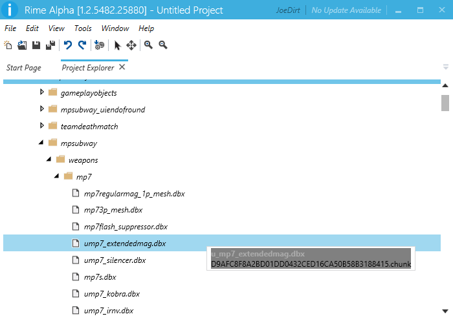This screenshot has height=323, width=453.
Task: Close the Project Explorer tab
Action: (122, 67)
